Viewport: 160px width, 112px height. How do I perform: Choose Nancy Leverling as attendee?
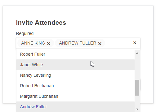click(75, 75)
